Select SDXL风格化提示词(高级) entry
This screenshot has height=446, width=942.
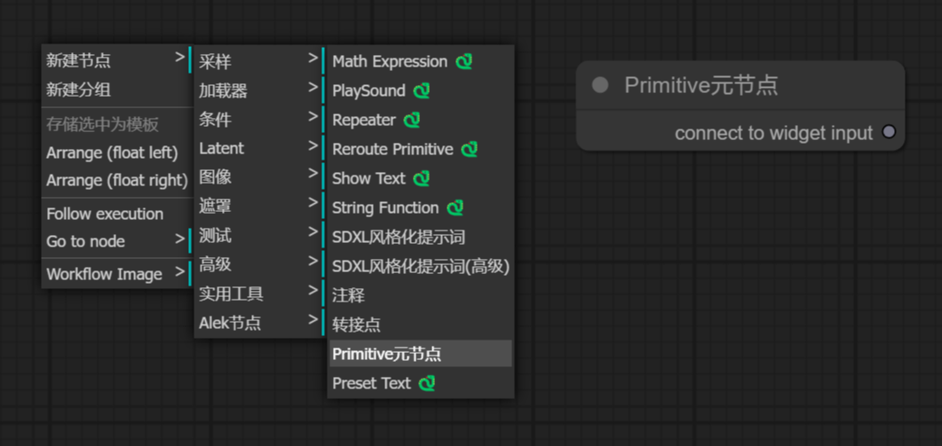[x=420, y=266]
